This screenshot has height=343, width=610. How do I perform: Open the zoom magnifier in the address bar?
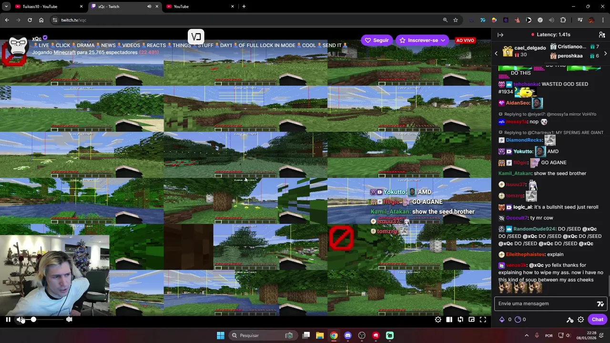pos(445,20)
